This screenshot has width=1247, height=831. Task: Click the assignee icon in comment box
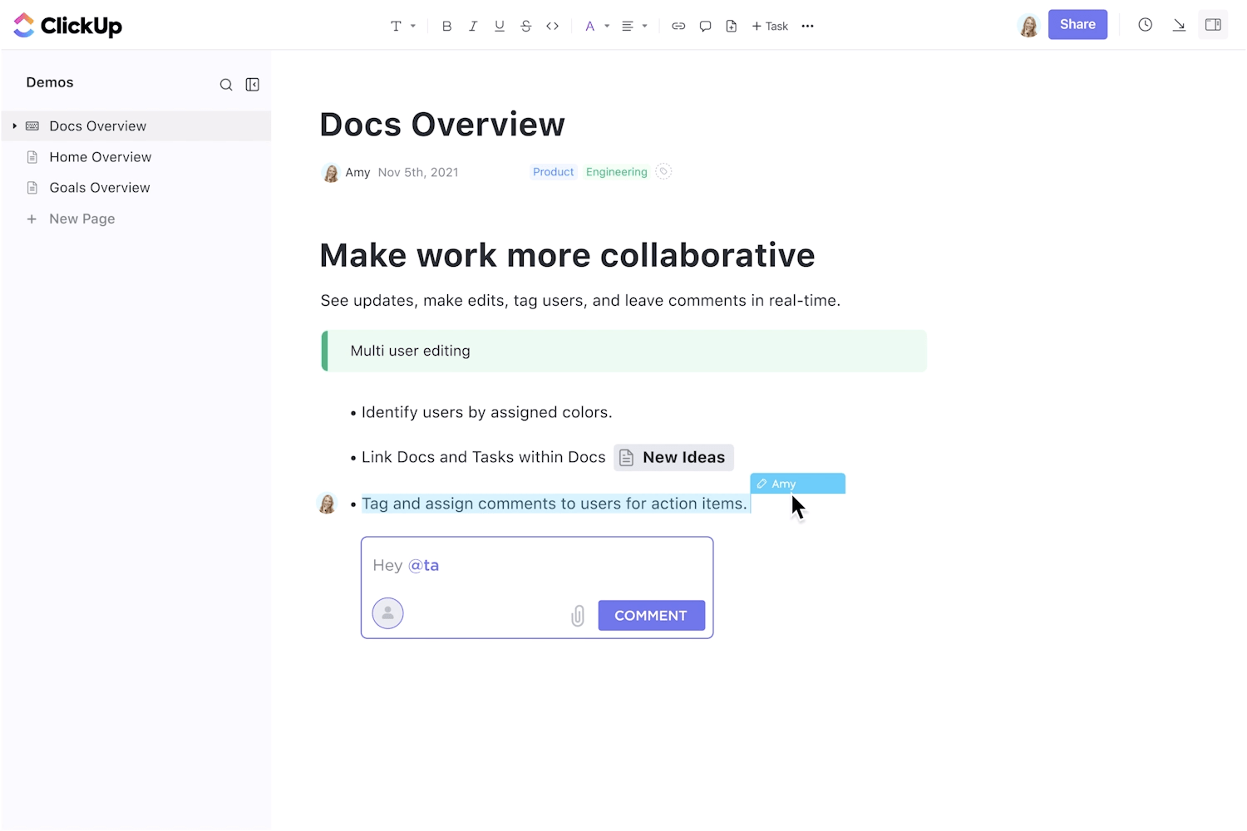tap(387, 613)
